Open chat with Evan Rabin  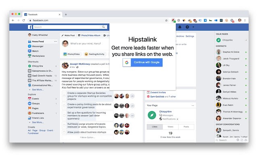(x=231, y=105)
